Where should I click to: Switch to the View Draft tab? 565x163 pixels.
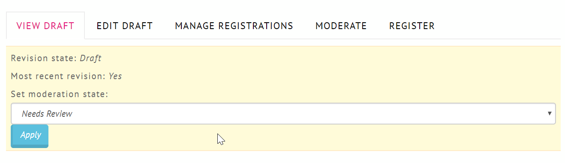pyautogui.click(x=45, y=26)
